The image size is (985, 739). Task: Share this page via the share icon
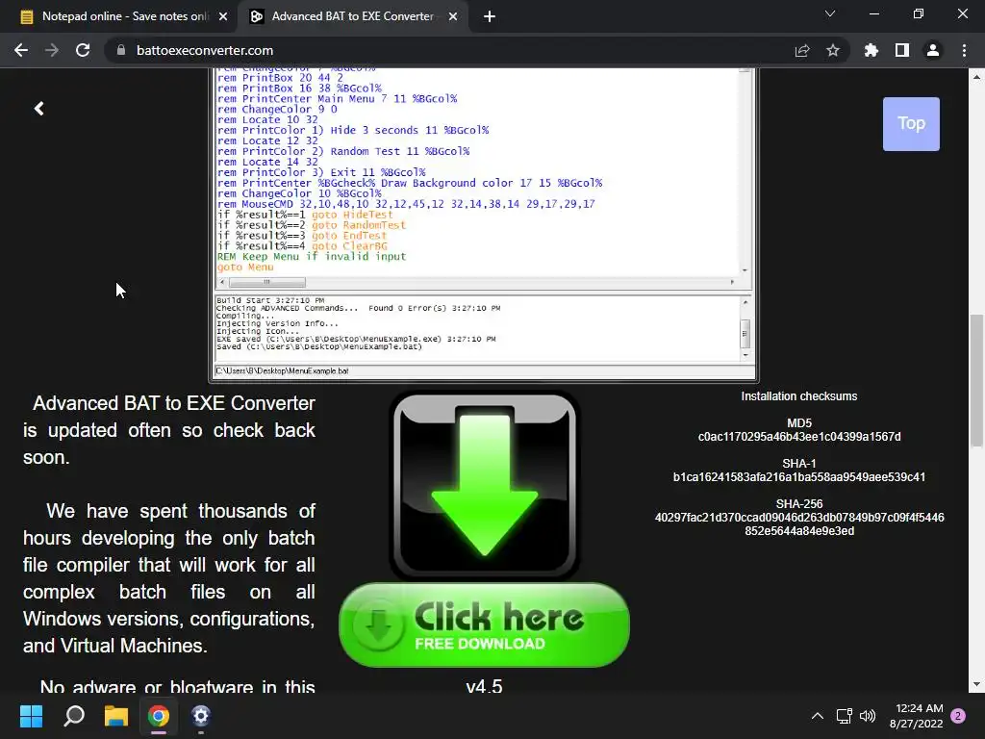point(802,50)
